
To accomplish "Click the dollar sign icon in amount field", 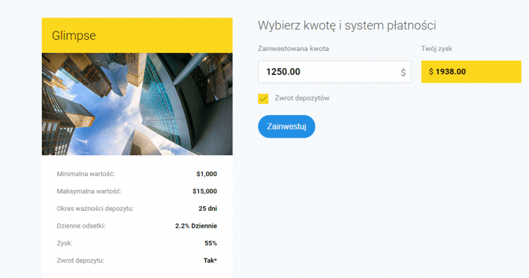I will click(403, 72).
